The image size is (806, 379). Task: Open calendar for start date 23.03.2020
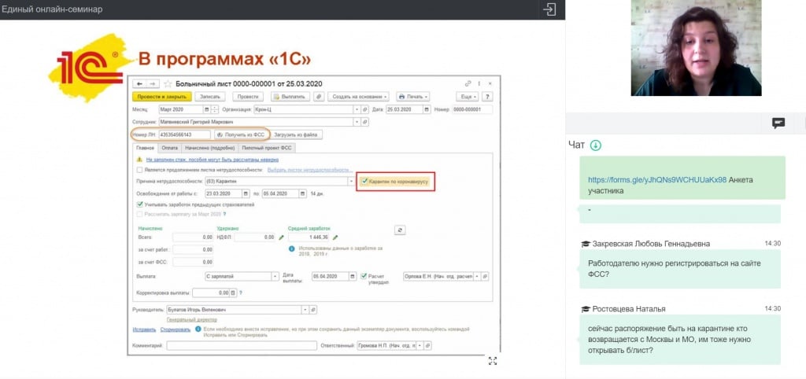[246, 193]
